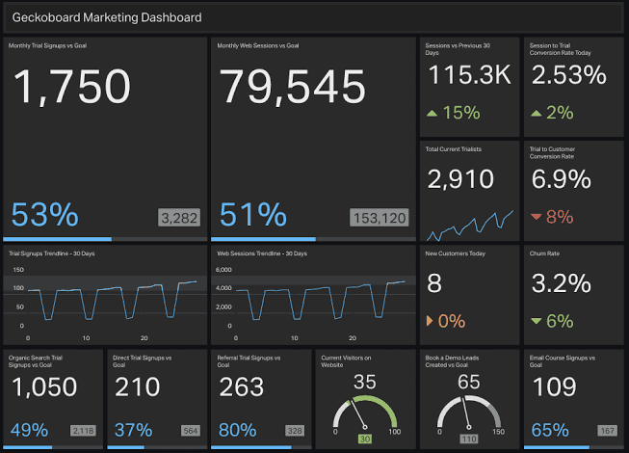Click the Organic Search Trial Signups progress bar
This screenshot has width=629, height=453.
pyautogui.click(x=53, y=447)
